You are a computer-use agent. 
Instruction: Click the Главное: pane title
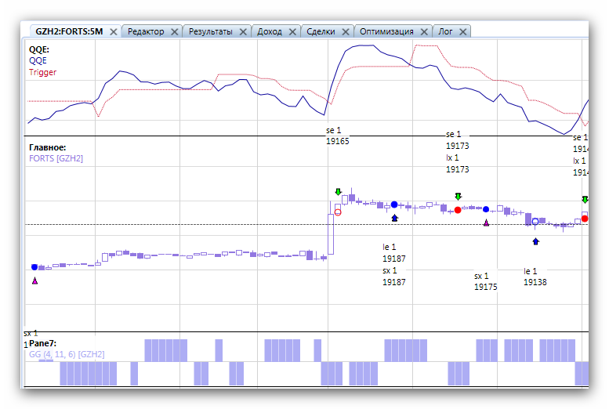pyautogui.click(x=47, y=147)
